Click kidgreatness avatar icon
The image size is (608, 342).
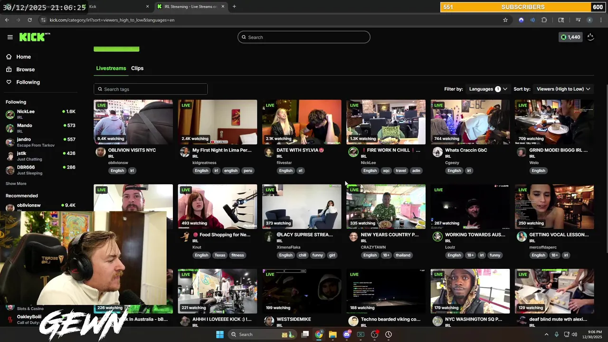pos(185,152)
